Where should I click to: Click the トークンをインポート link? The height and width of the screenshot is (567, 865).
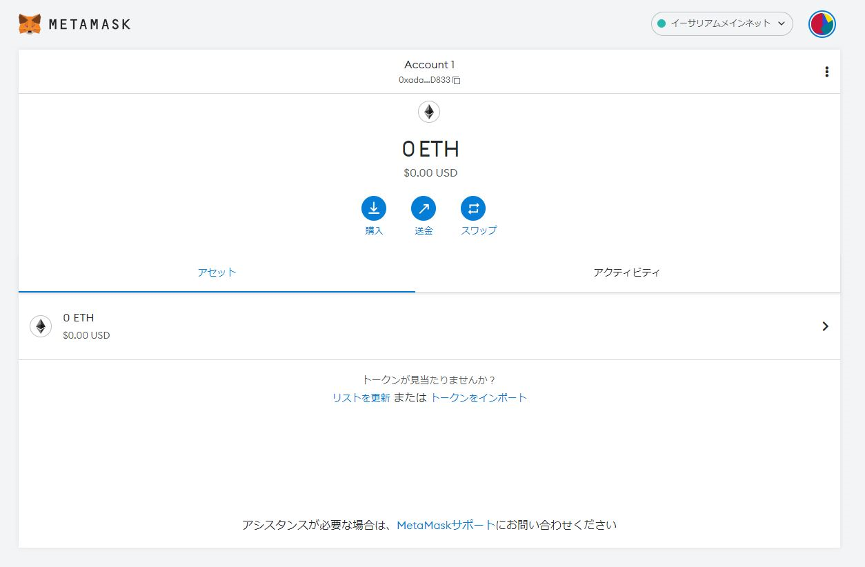pos(479,398)
